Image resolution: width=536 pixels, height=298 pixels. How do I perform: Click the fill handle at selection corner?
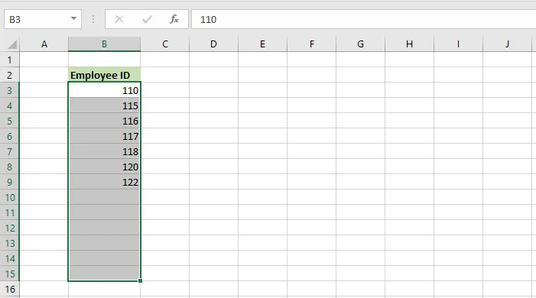(140, 280)
